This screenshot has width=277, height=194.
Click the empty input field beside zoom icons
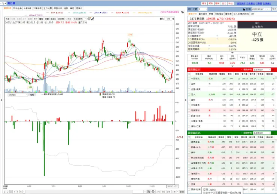[x=138, y=192]
